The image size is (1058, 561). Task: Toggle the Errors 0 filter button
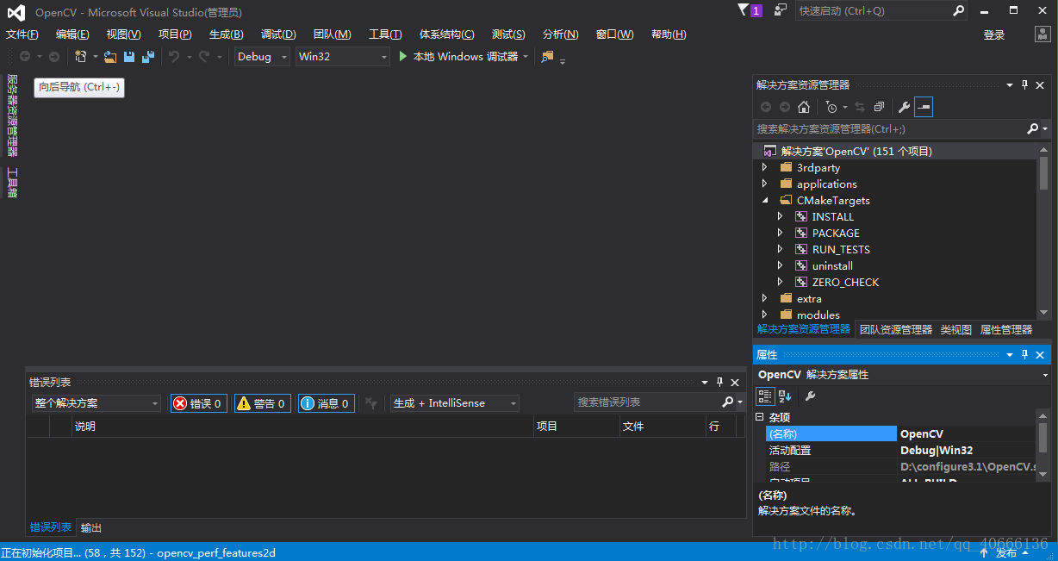pyautogui.click(x=199, y=403)
